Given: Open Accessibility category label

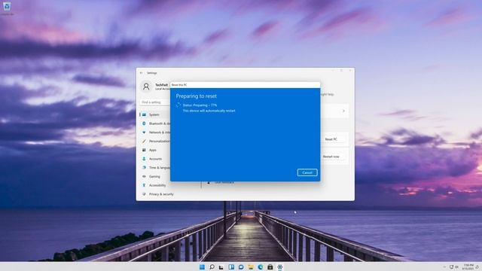Looking at the screenshot, I should pyautogui.click(x=157, y=185).
